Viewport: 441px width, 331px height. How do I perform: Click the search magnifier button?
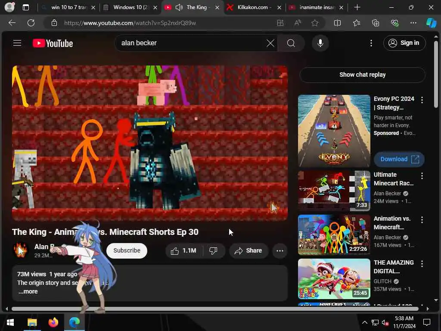point(291,43)
